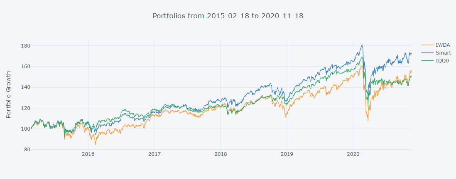Select the 2018 tick on the x-axis
Image resolution: width=456 pixels, height=179 pixels.
[x=221, y=154]
